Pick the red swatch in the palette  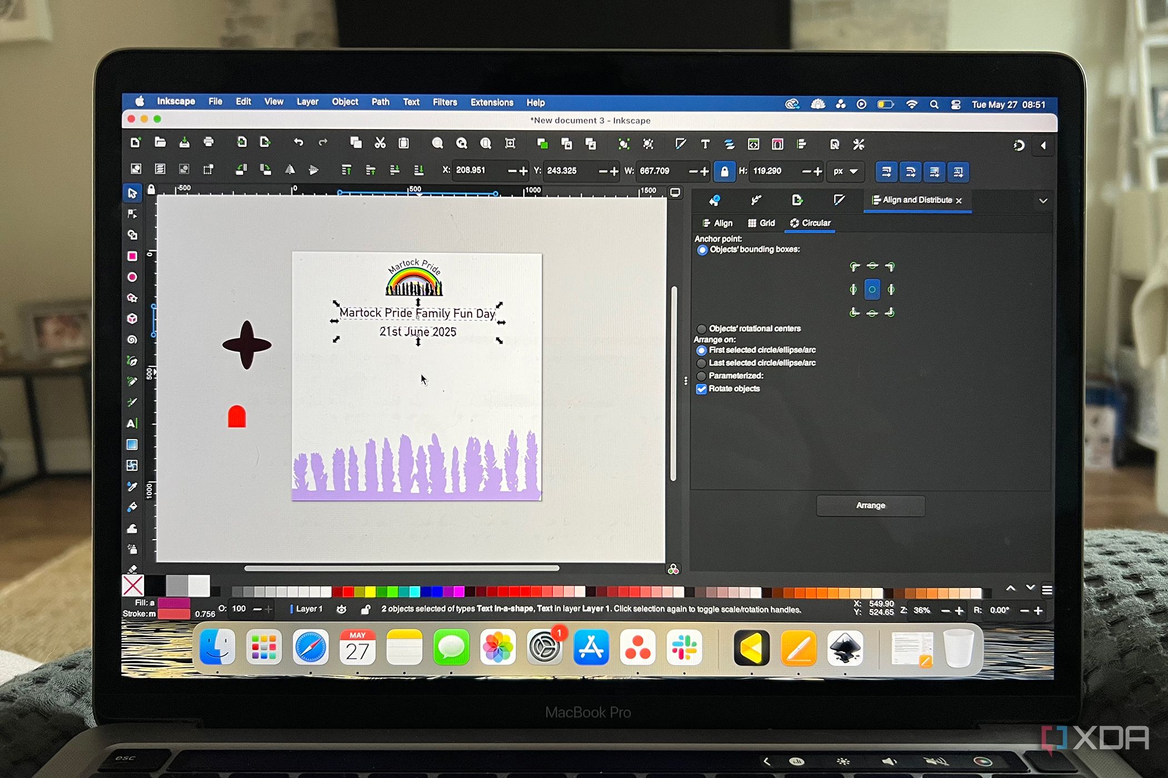[348, 591]
